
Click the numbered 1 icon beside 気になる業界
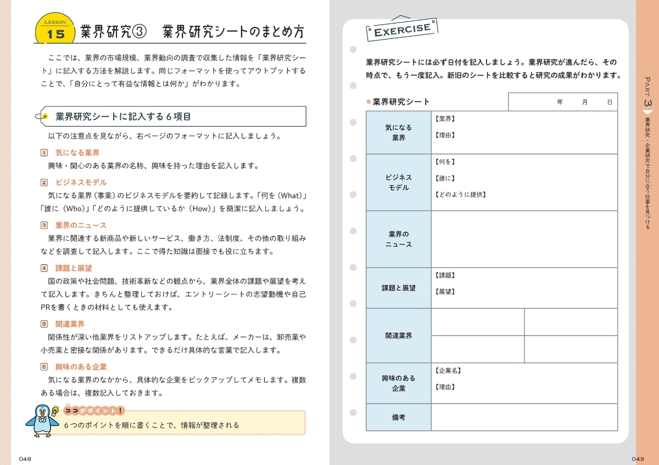[44, 153]
